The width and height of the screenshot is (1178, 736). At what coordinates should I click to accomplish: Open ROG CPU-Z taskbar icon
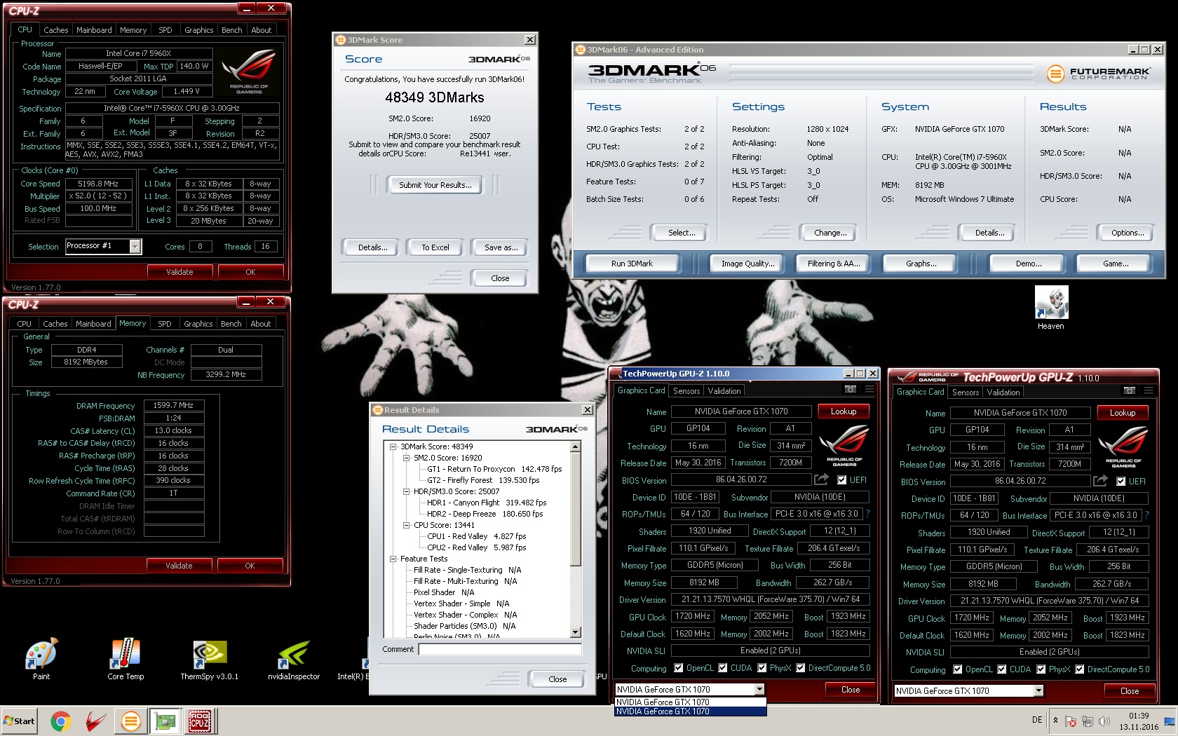click(200, 721)
